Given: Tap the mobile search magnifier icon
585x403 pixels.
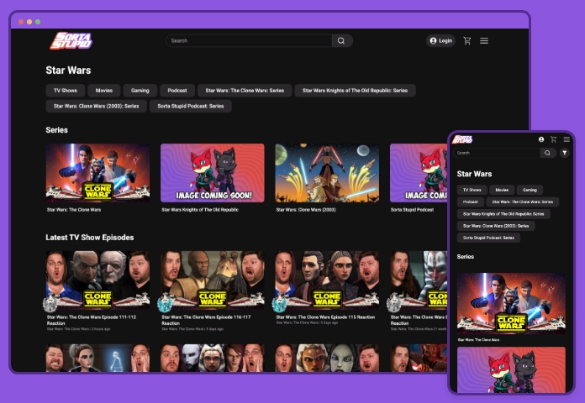Looking at the screenshot, I should [x=547, y=153].
